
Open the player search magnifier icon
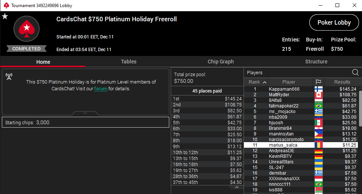(x=355, y=73)
